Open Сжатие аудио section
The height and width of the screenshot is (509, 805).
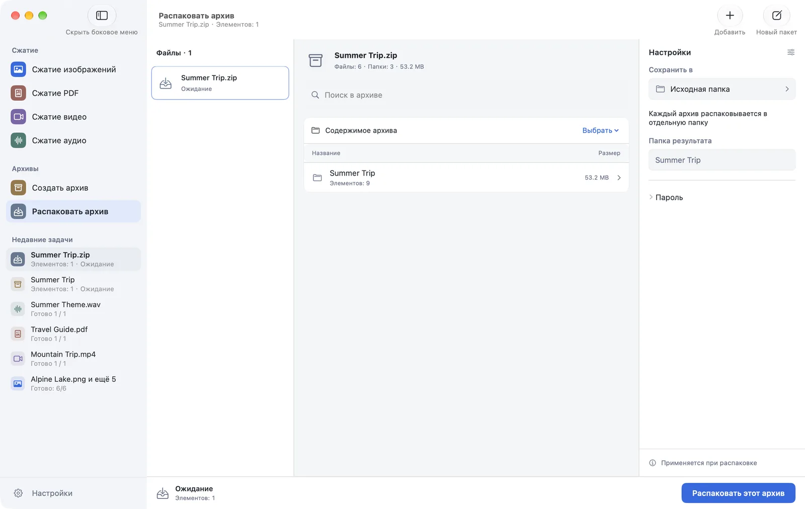point(73,140)
